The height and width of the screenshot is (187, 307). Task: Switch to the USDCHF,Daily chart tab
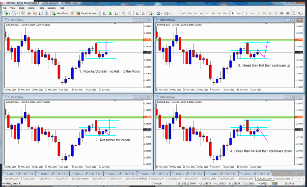tap(11, 179)
